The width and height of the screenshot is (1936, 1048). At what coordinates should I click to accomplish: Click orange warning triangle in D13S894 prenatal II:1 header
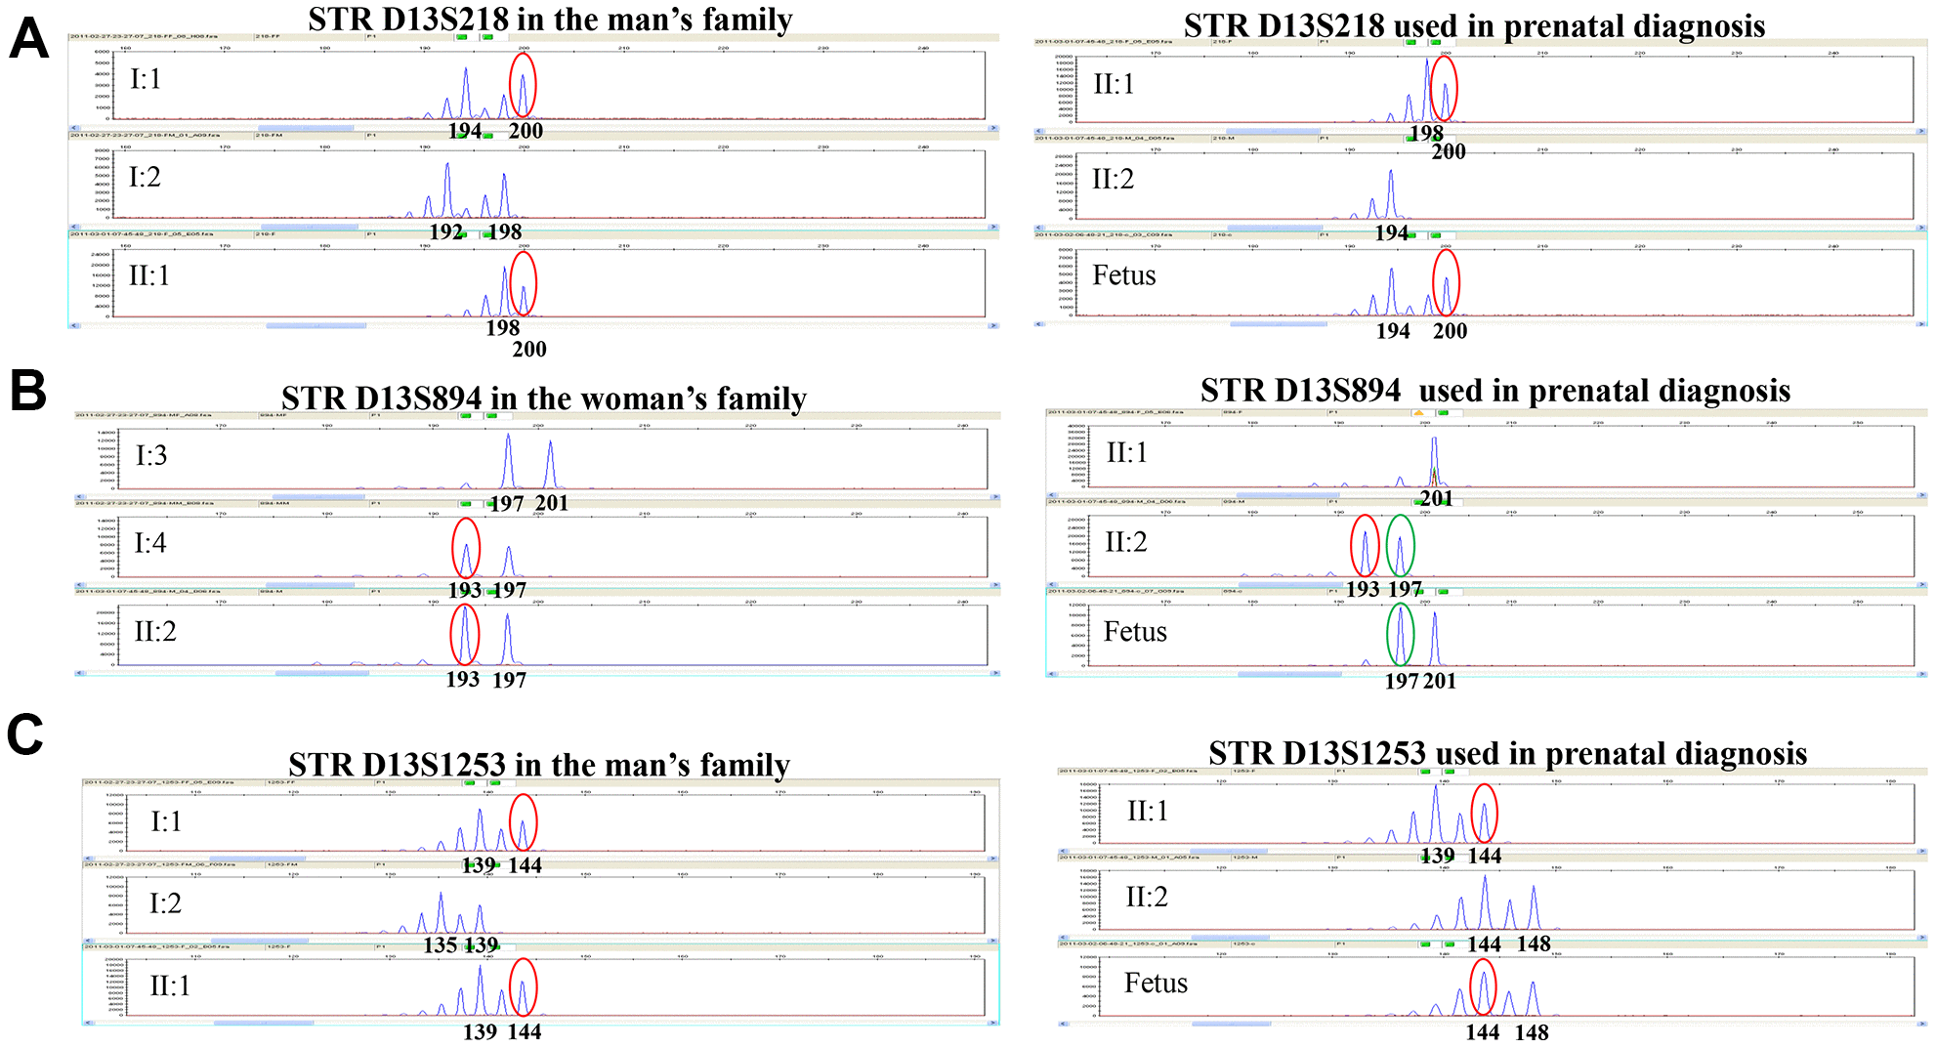coord(1417,413)
